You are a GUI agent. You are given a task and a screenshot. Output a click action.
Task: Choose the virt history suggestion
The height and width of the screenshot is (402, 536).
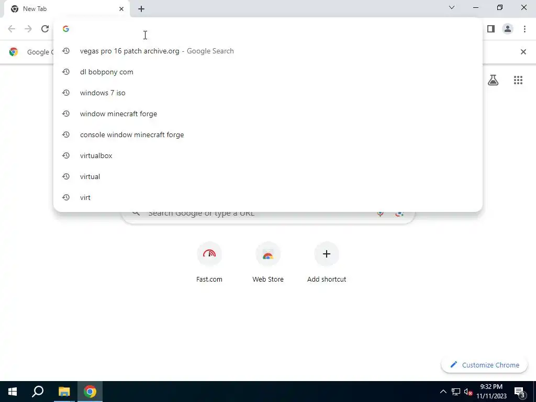[267, 197]
